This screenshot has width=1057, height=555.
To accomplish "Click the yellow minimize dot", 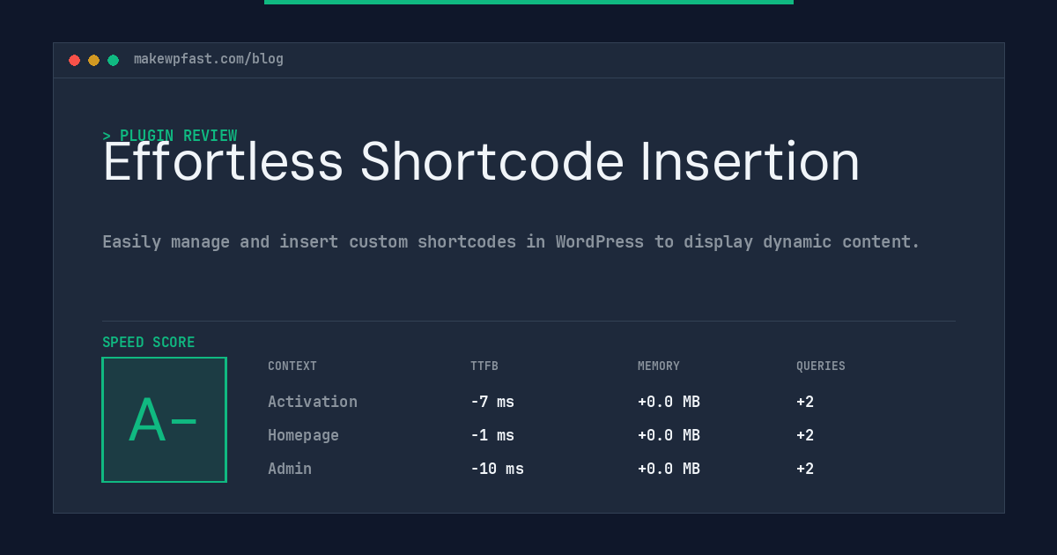I will 93,60.
